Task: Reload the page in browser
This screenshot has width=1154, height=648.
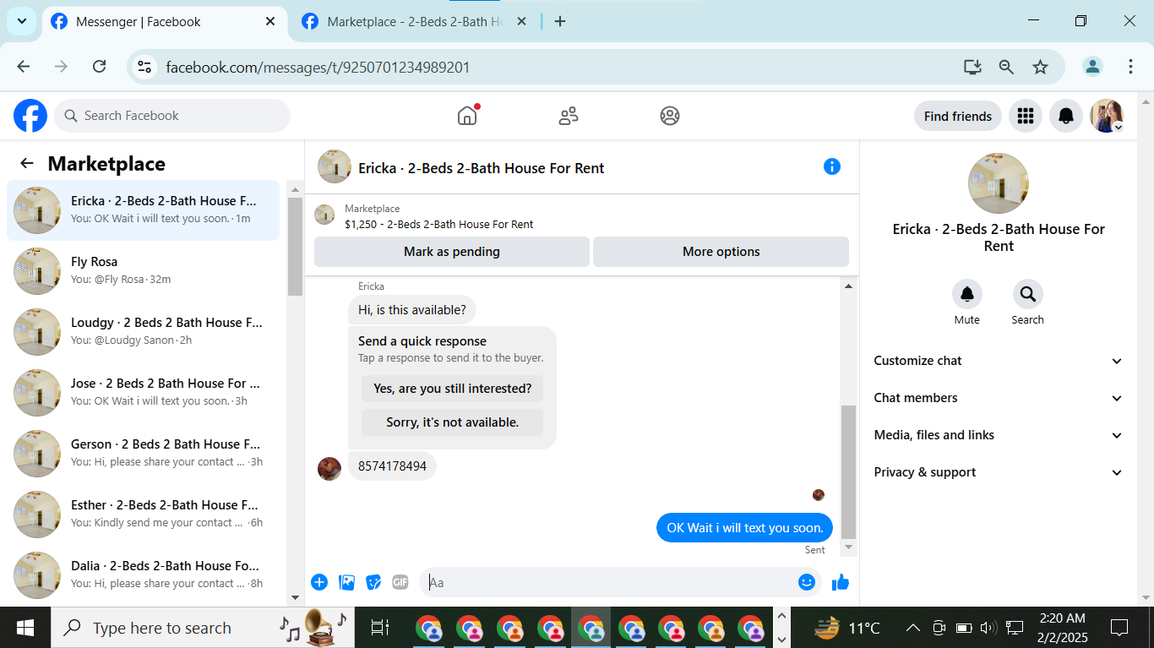Action: (99, 67)
